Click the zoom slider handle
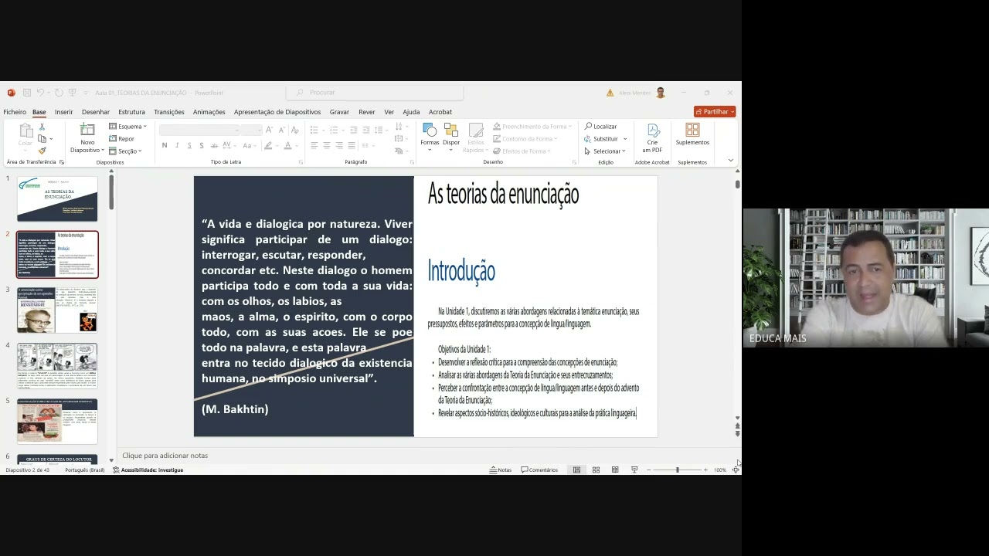The height and width of the screenshot is (556, 989). [x=678, y=470]
